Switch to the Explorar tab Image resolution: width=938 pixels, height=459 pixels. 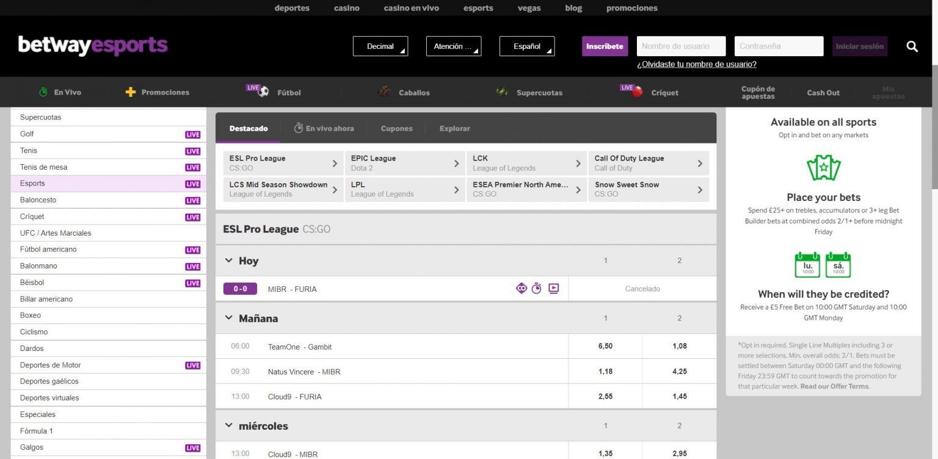click(x=455, y=128)
